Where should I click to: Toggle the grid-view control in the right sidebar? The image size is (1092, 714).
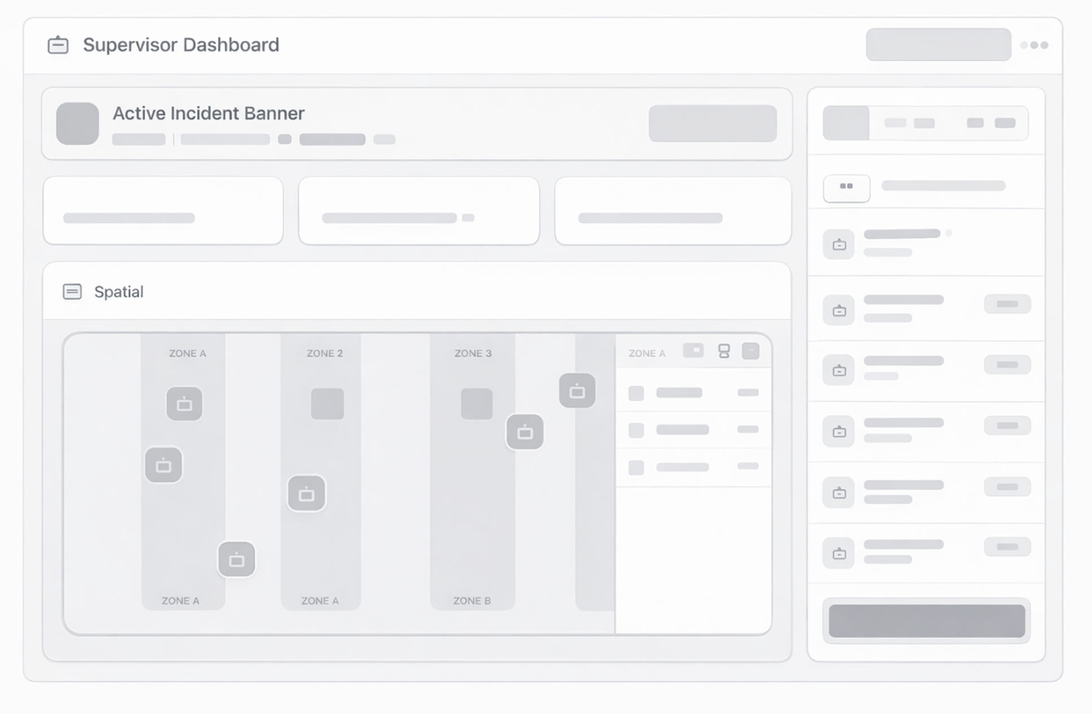click(846, 188)
